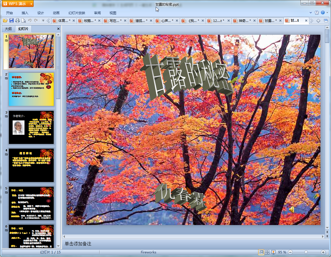This screenshot has width=331, height=257.
Task: Open the 审阅 ribbon tab
Action: (x=97, y=13)
